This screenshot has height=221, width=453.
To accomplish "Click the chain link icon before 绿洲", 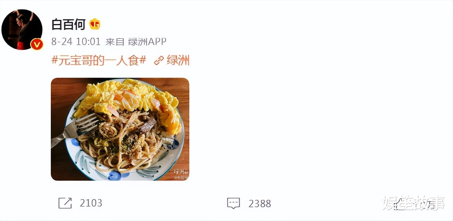I will pos(159,61).
